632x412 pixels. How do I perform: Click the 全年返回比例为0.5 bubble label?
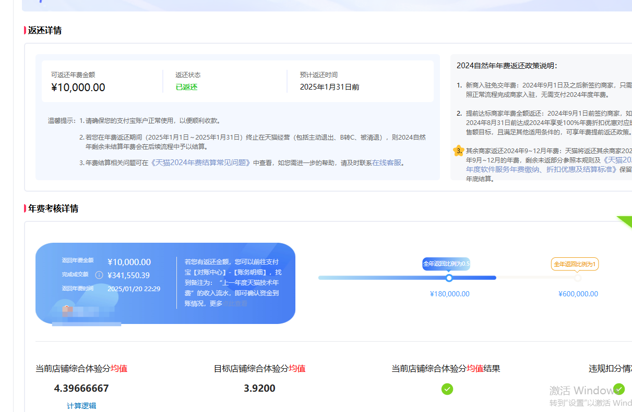(446, 264)
